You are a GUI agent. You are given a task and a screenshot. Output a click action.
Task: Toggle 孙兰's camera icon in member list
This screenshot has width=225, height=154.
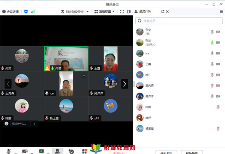click(218, 43)
